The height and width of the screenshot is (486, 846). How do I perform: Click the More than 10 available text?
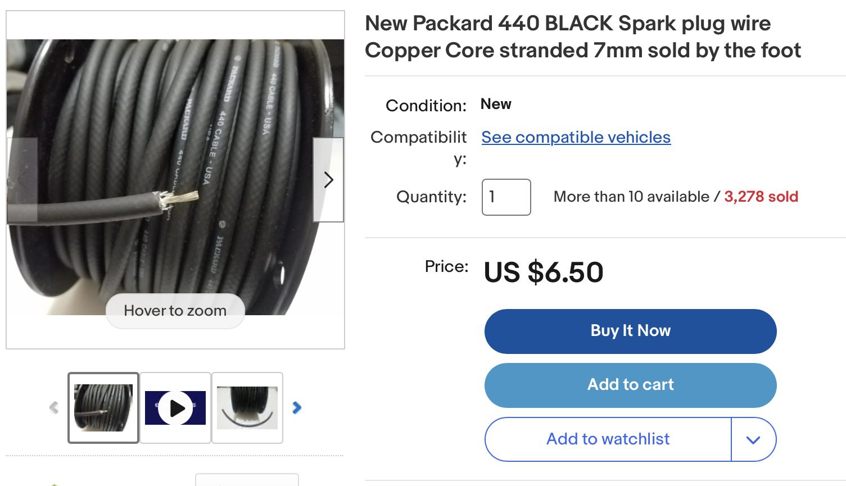coord(631,197)
